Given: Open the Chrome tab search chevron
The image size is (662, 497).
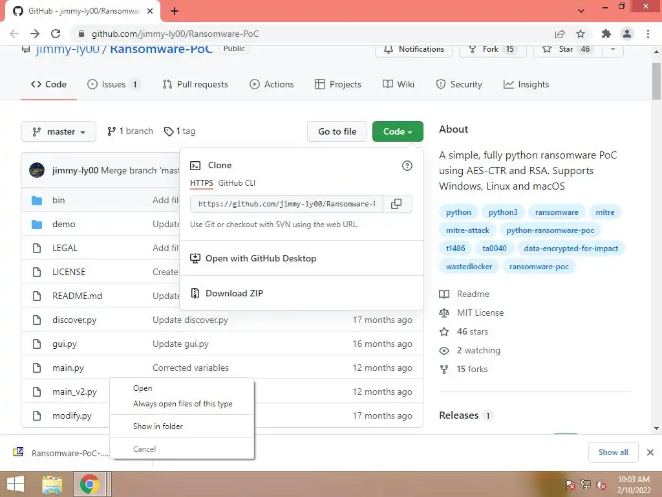Looking at the screenshot, I should click(581, 11).
